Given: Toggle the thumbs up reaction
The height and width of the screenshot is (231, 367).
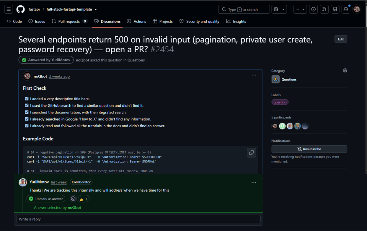Looking at the screenshot, I should pos(84,199).
